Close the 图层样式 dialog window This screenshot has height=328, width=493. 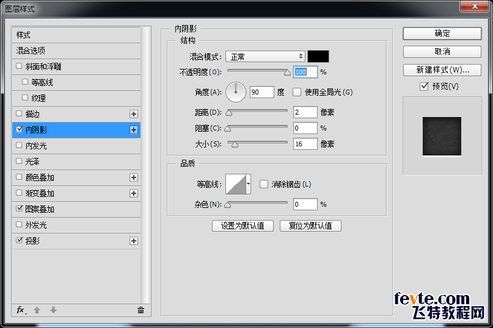(x=475, y=6)
